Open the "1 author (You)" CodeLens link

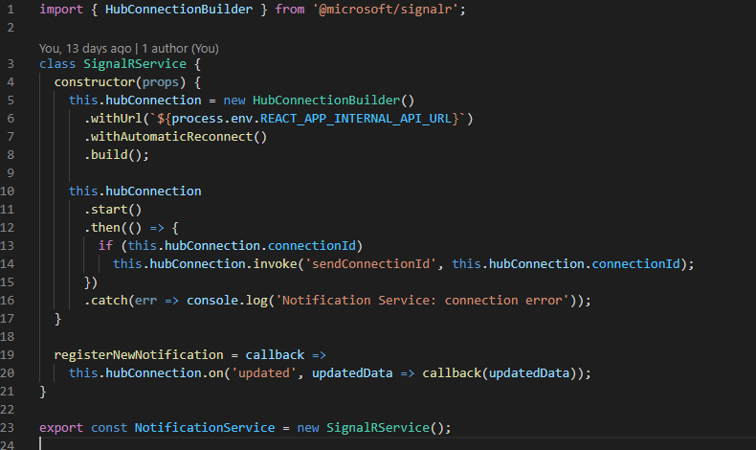point(180,49)
